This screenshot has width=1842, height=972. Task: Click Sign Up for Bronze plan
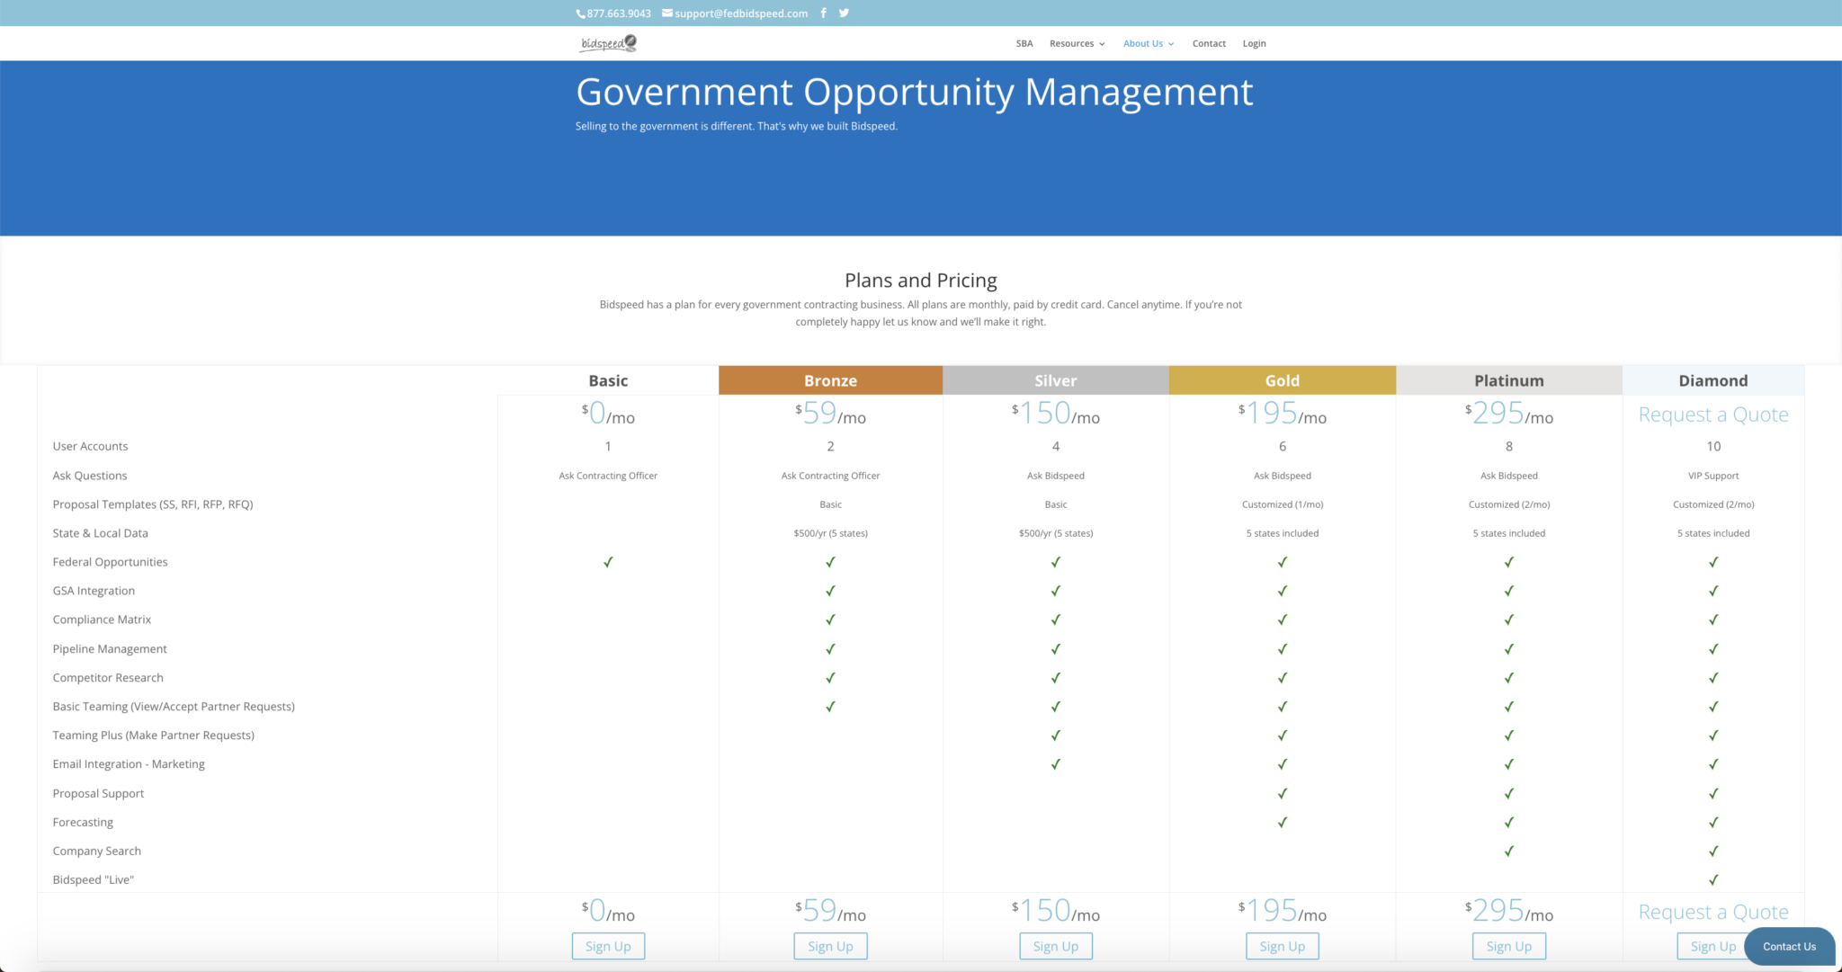click(x=831, y=945)
